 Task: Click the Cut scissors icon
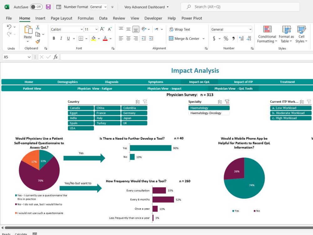coord(38,27)
